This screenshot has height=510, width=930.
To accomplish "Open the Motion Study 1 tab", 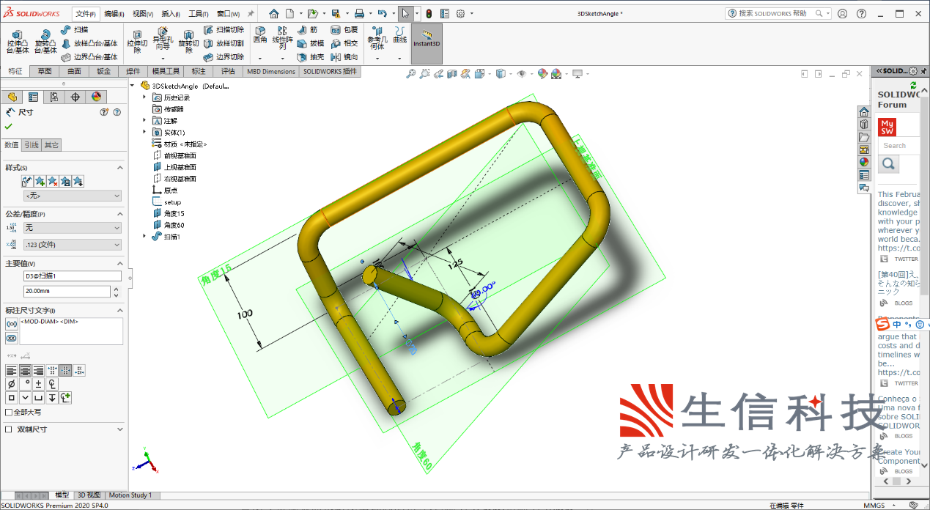I will click(x=130, y=495).
